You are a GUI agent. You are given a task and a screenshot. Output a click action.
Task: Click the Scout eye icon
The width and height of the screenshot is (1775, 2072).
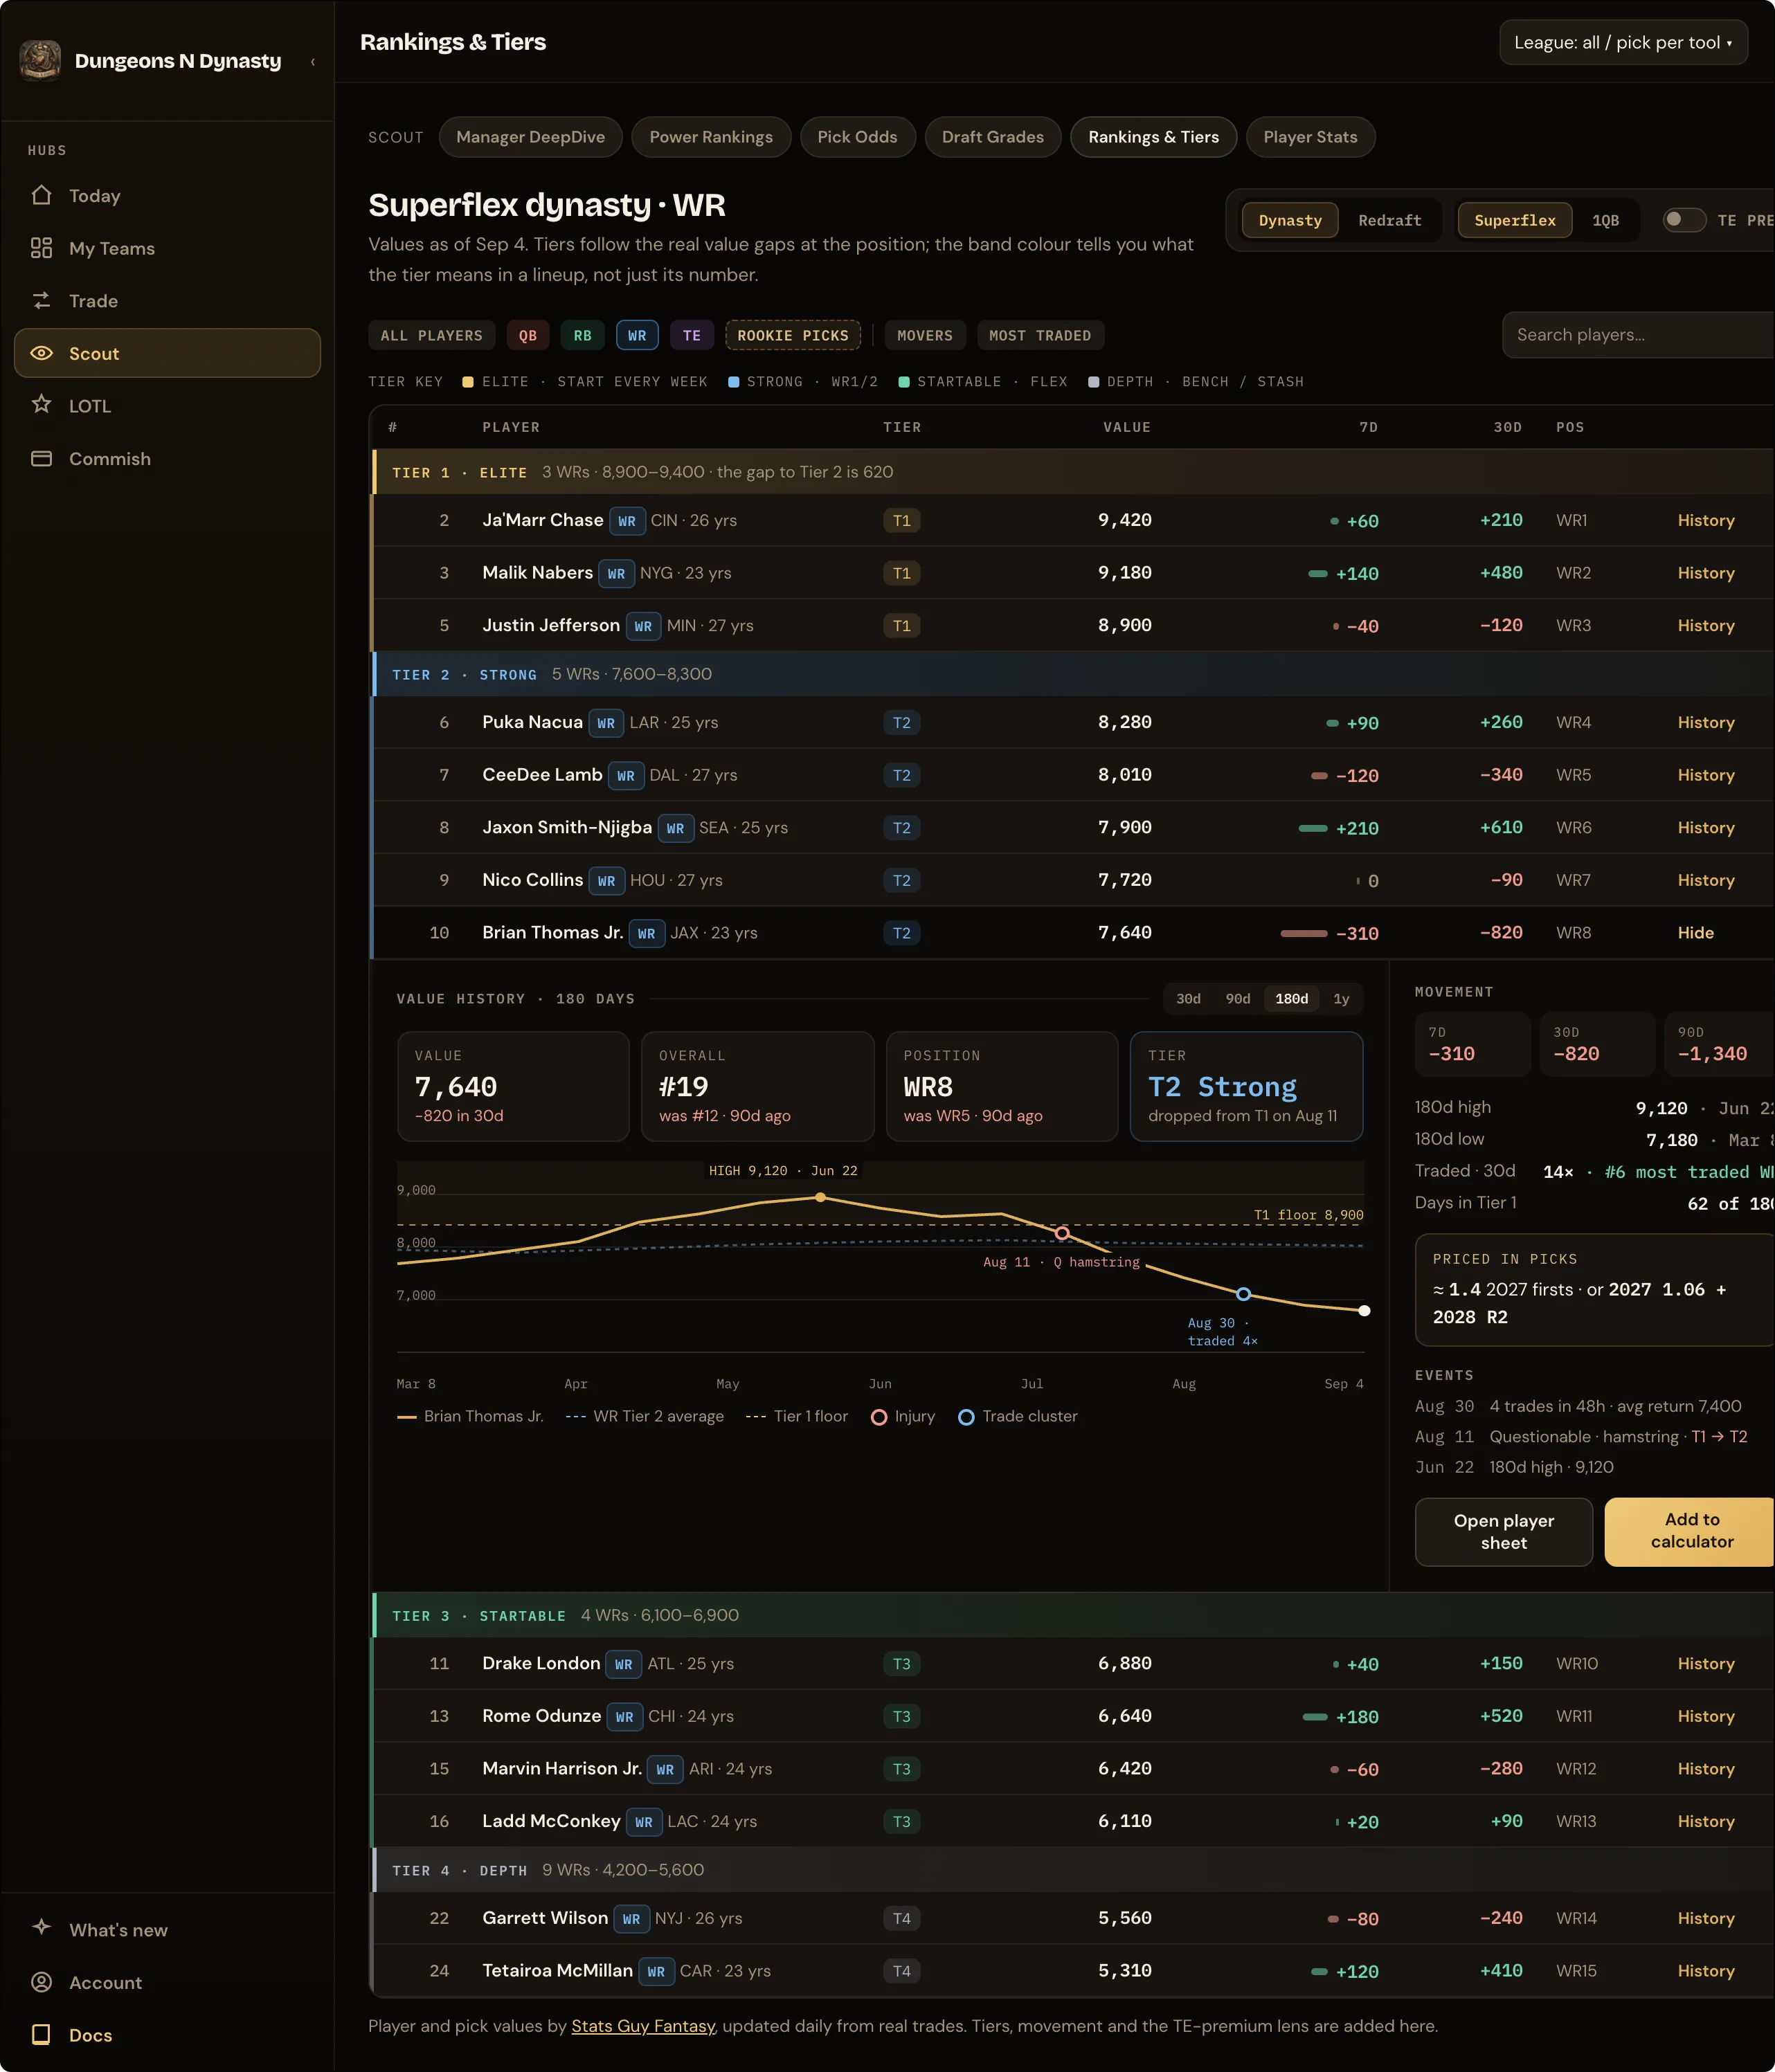coord(41,353)
